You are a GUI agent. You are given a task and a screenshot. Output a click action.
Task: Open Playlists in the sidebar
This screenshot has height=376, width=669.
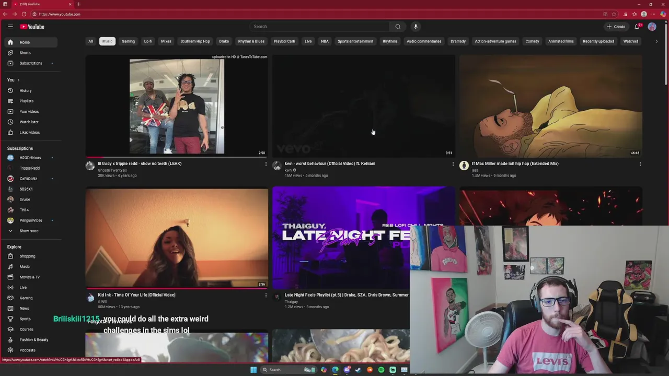pos(30,101)
